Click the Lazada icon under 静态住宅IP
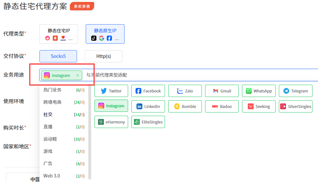 (x=63, y=38)
